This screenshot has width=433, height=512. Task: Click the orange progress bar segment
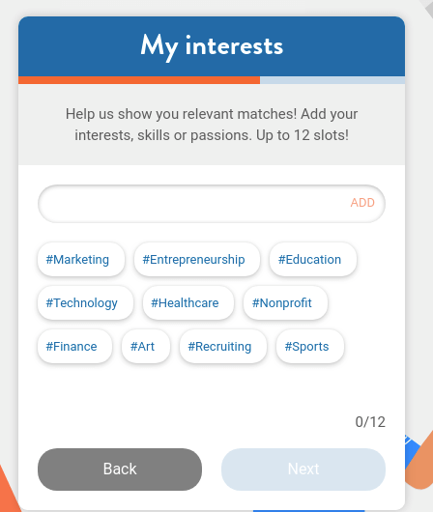tap(139, 80)
